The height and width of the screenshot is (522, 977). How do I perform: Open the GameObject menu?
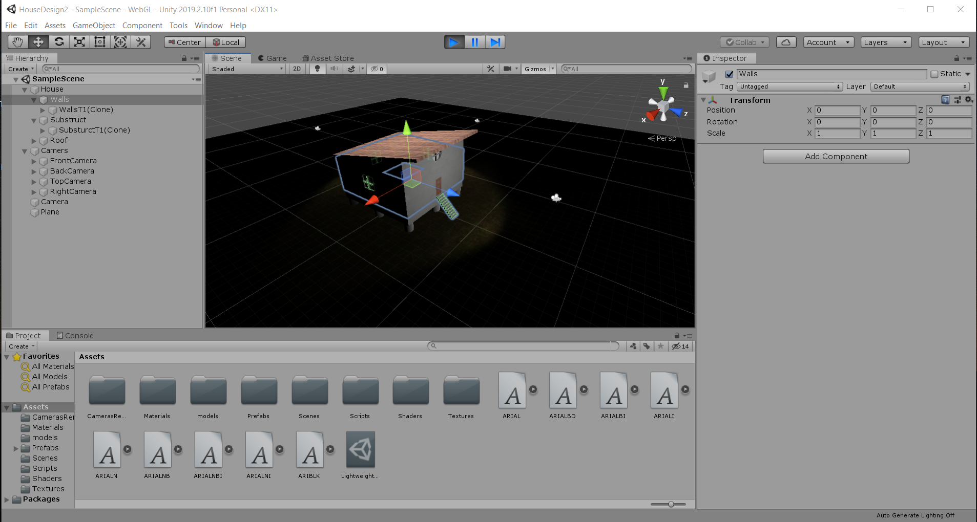coord(94,26)
